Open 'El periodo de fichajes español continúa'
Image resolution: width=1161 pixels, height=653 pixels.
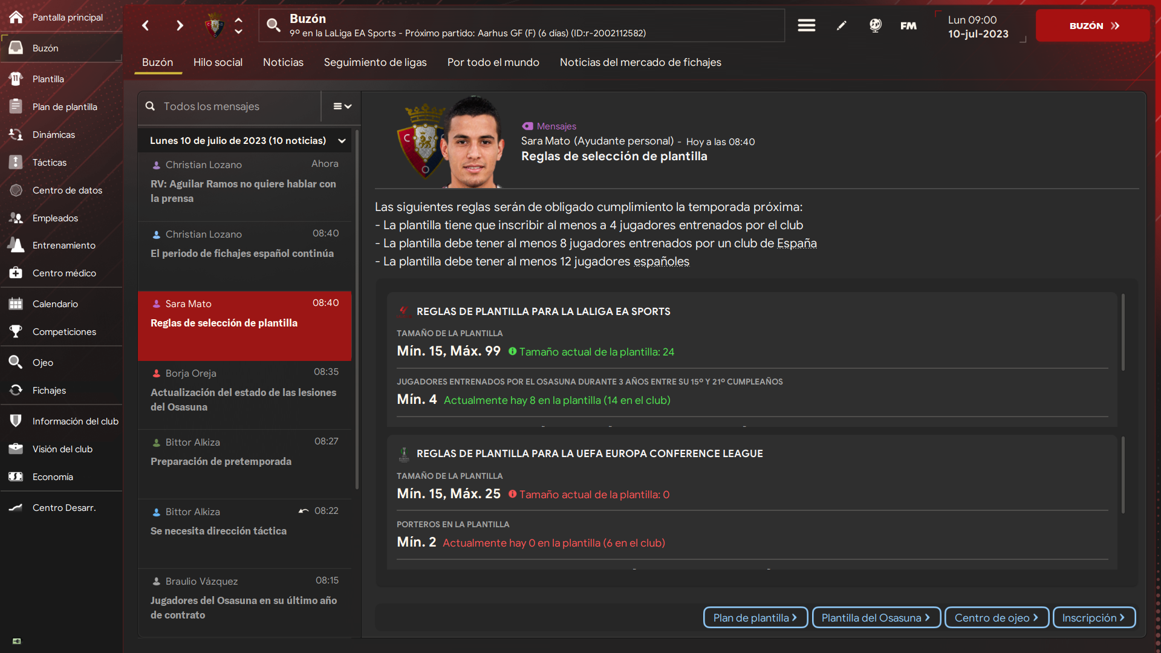coord(244,256)
